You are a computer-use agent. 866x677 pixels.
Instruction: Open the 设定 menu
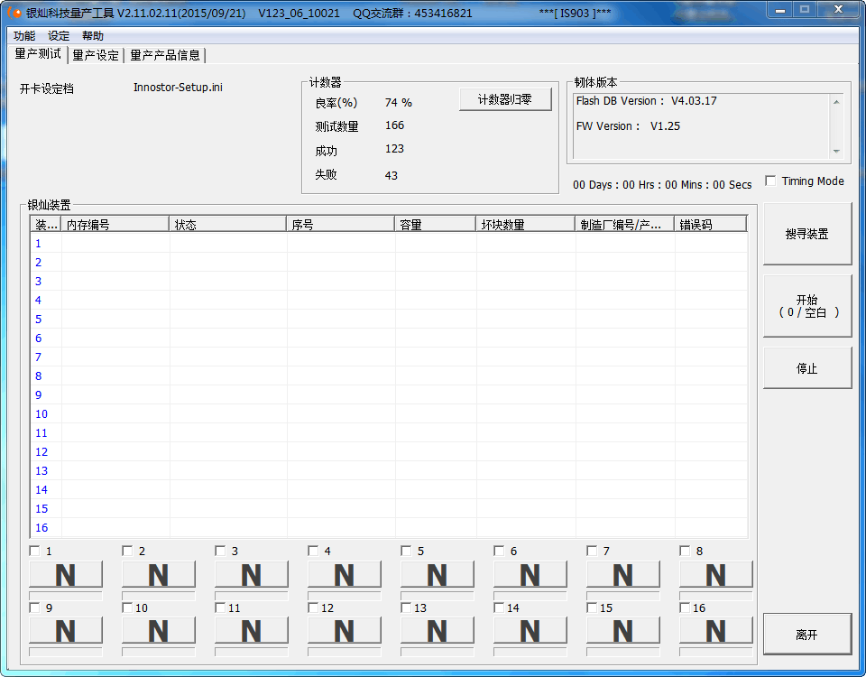pos(59,36)
